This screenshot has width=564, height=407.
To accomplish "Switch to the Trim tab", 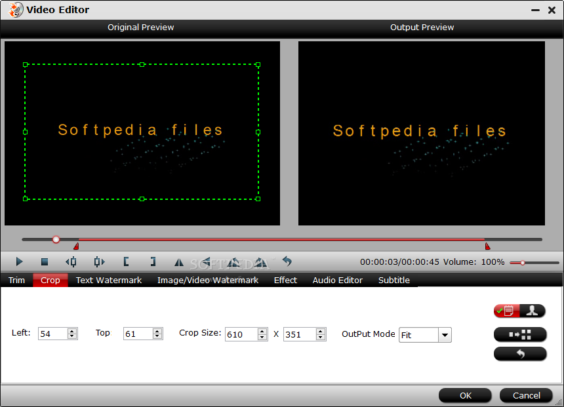I will [16, 280].
